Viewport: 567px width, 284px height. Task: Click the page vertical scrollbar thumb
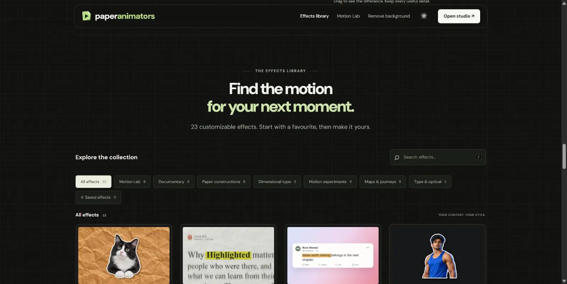pyautogui.click(x=564, y=157)
